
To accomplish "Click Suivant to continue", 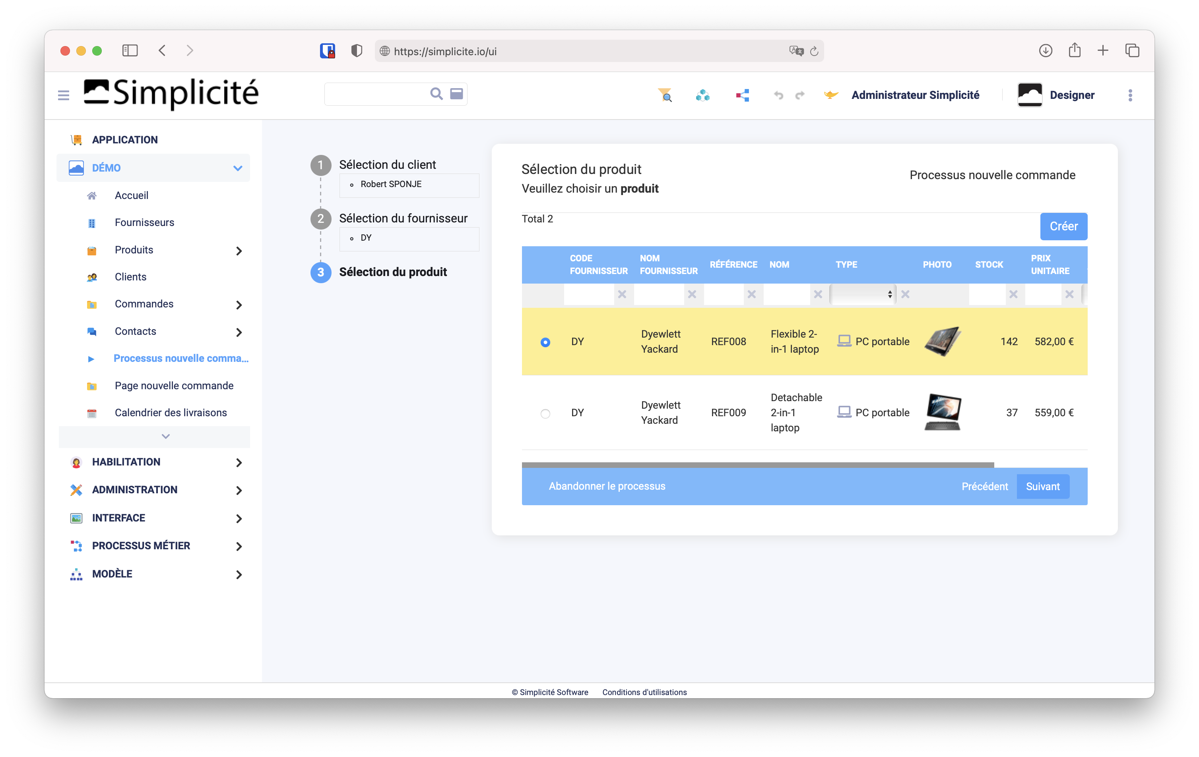I will [x=1043, y=487].
